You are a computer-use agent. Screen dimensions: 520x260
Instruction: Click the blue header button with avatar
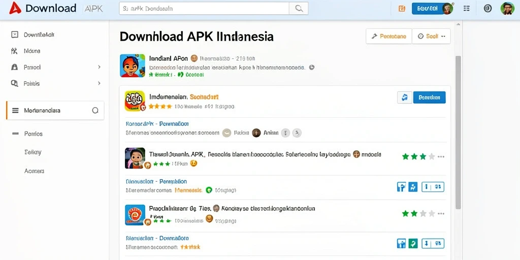click(x=433, y=9)
